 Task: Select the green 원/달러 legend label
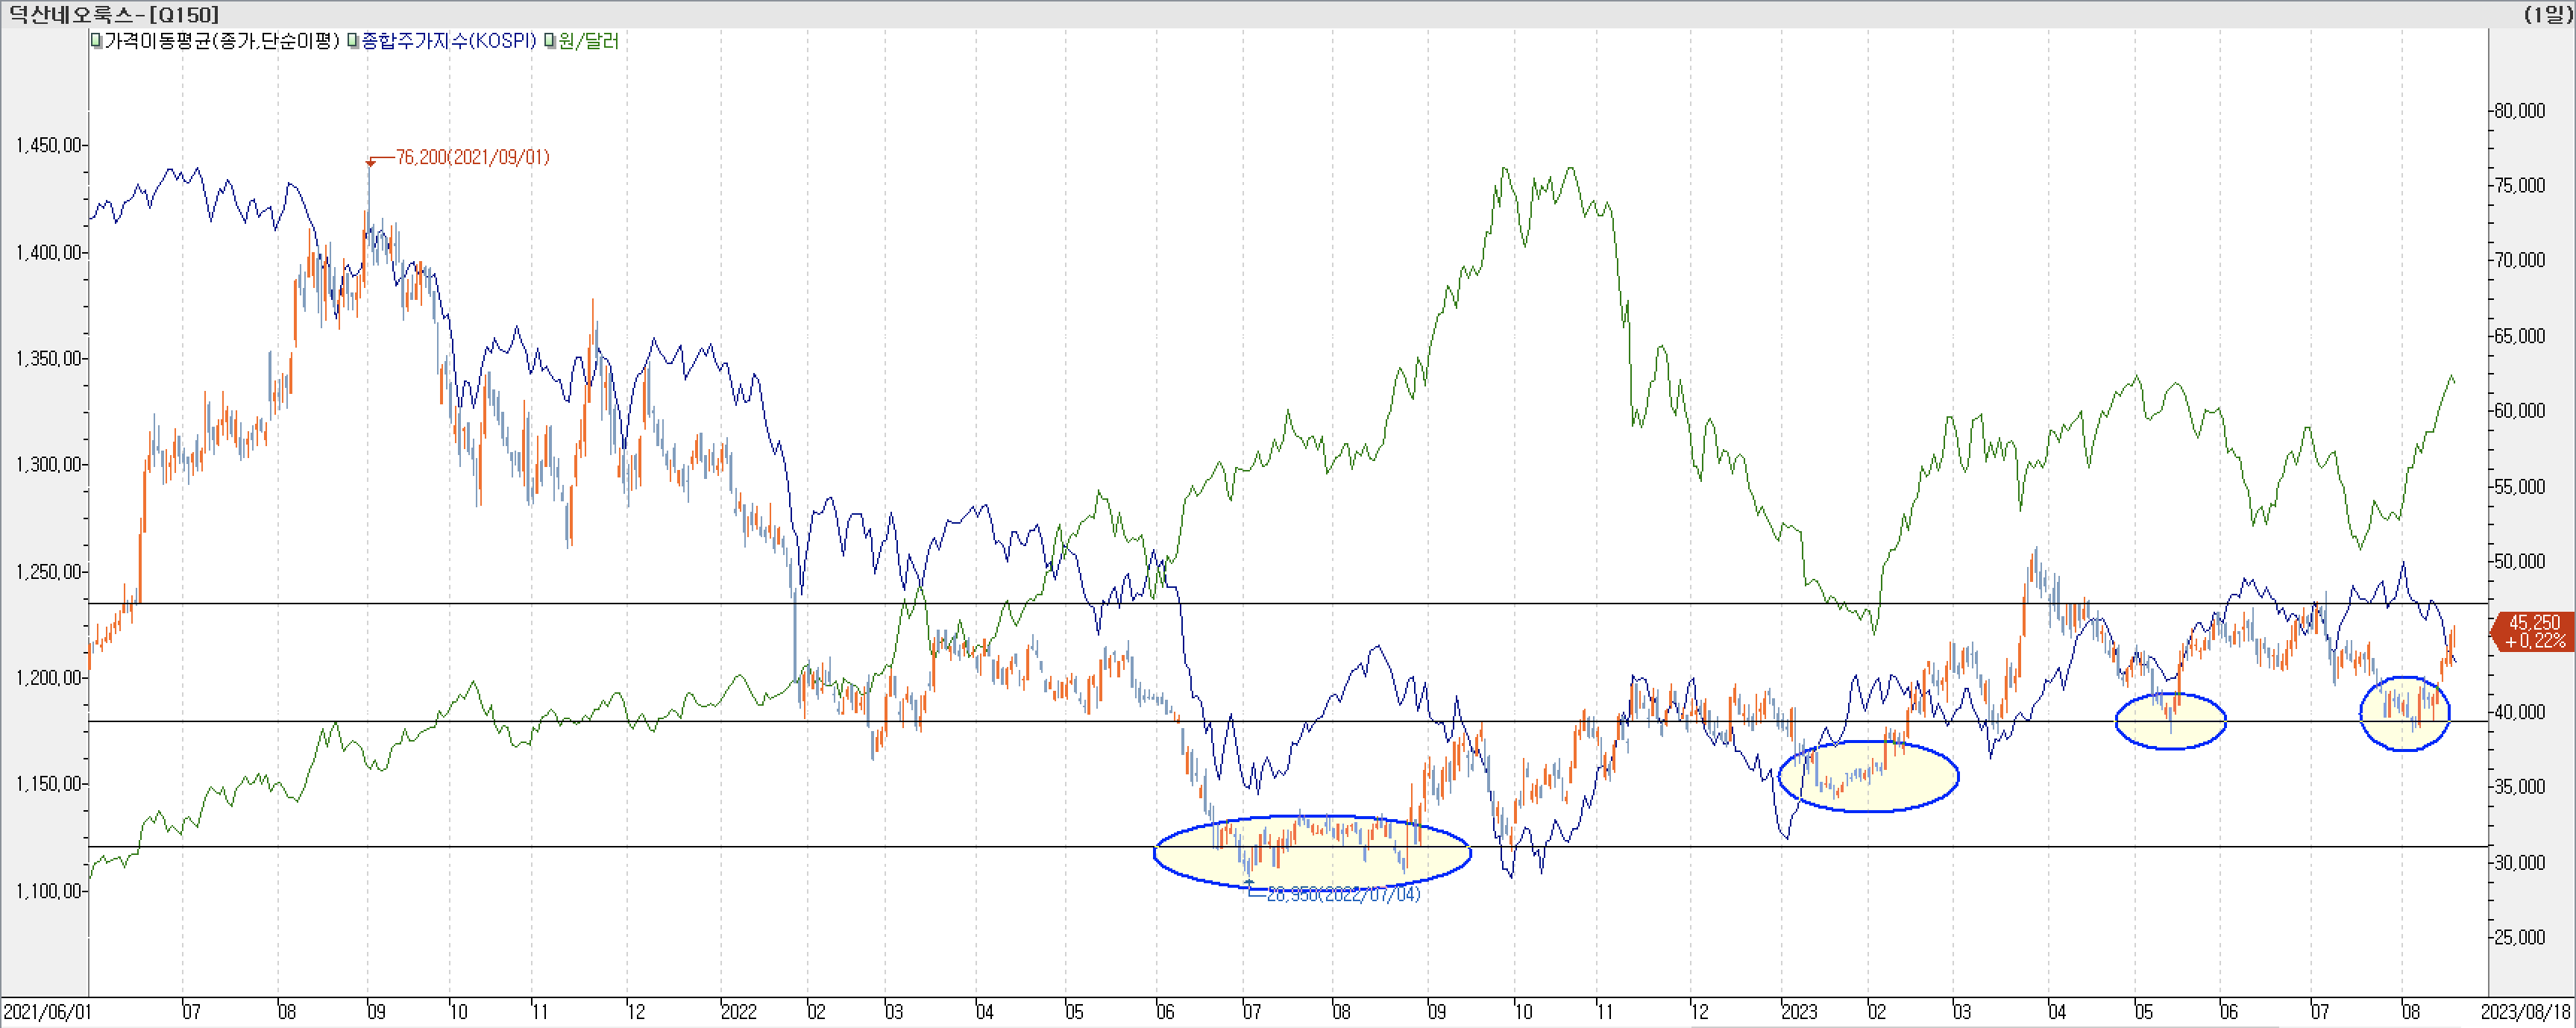589,41
